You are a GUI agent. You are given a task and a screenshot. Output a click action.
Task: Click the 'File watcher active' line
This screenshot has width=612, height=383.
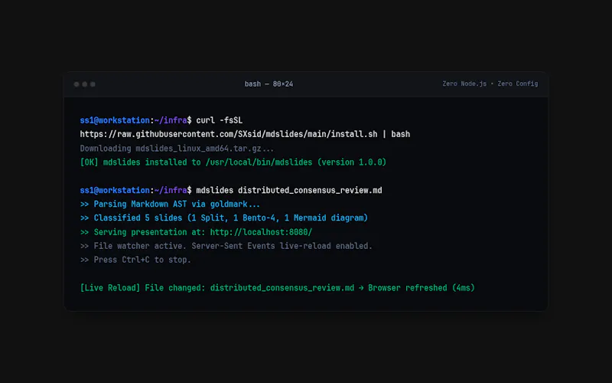point(226,246)
